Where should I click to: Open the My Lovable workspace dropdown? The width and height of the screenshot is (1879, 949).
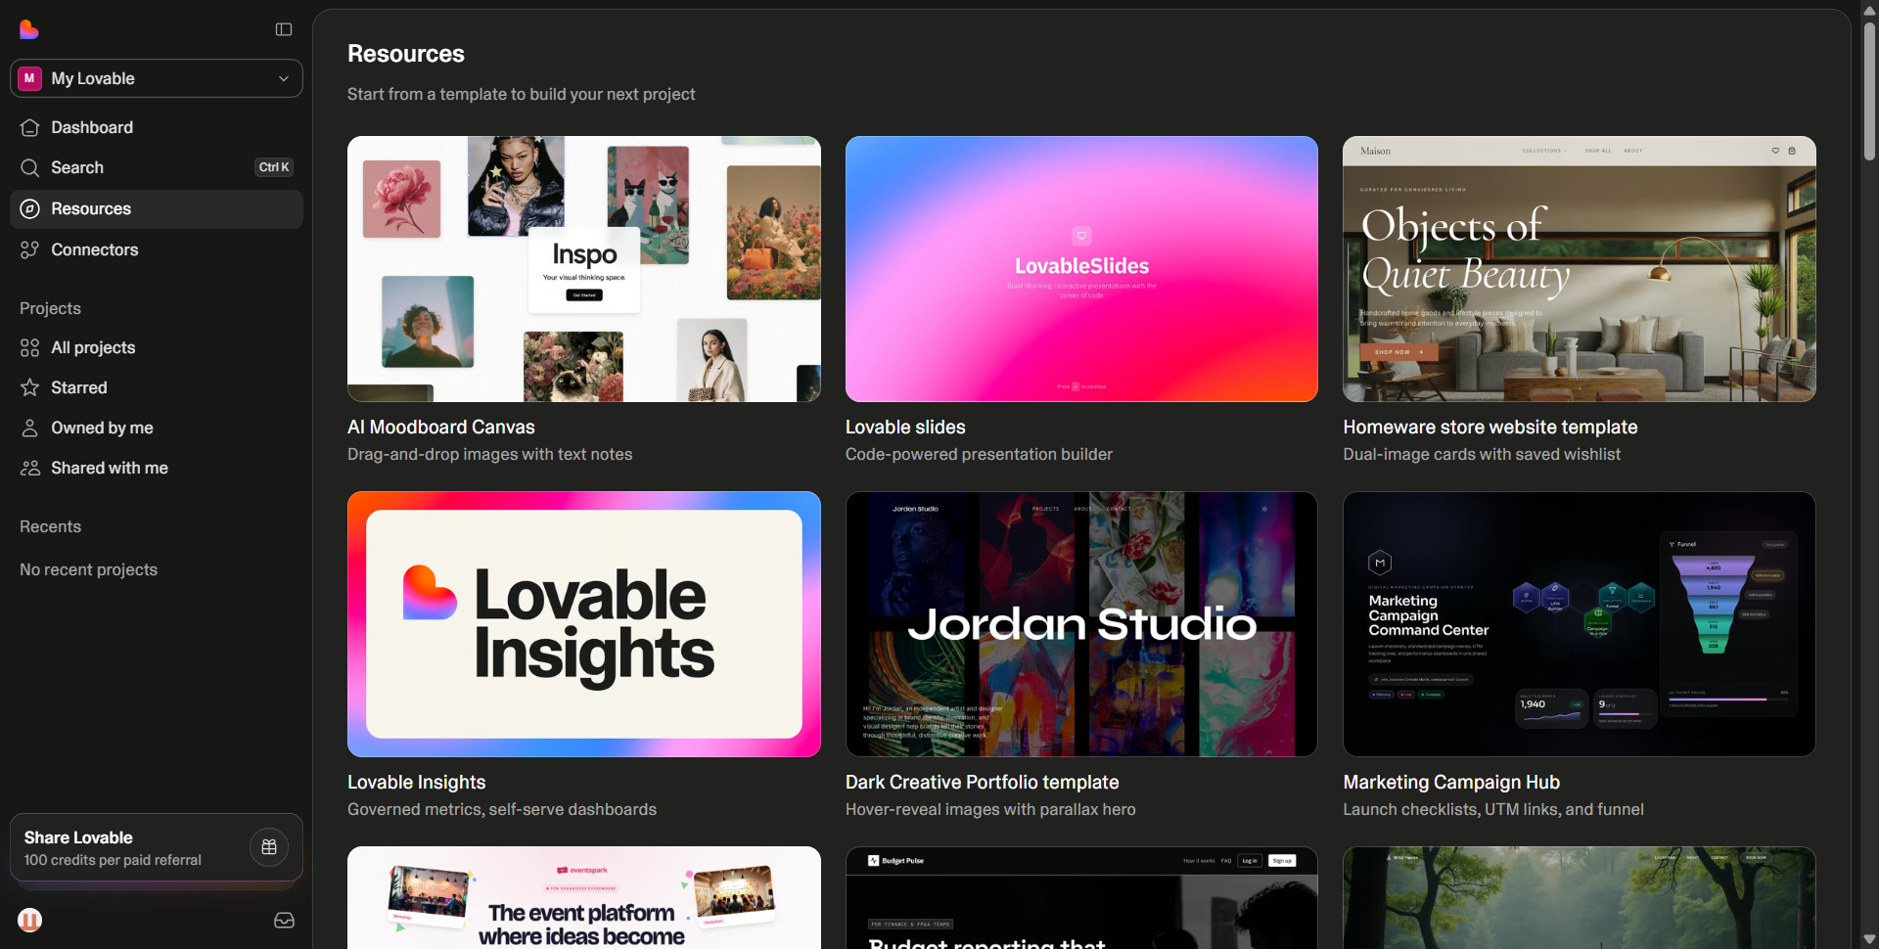(x=157, y=78)
